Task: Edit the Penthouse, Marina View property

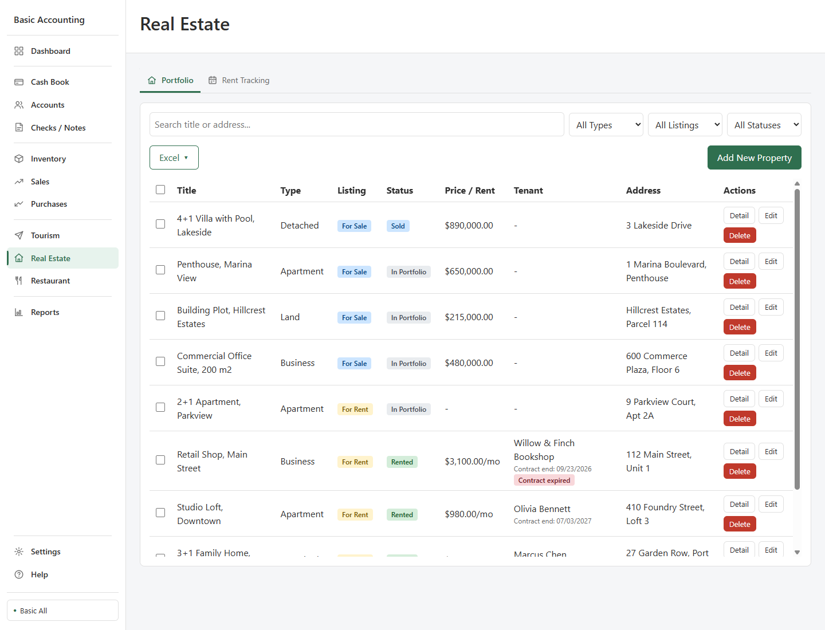Action: point(771,262)
